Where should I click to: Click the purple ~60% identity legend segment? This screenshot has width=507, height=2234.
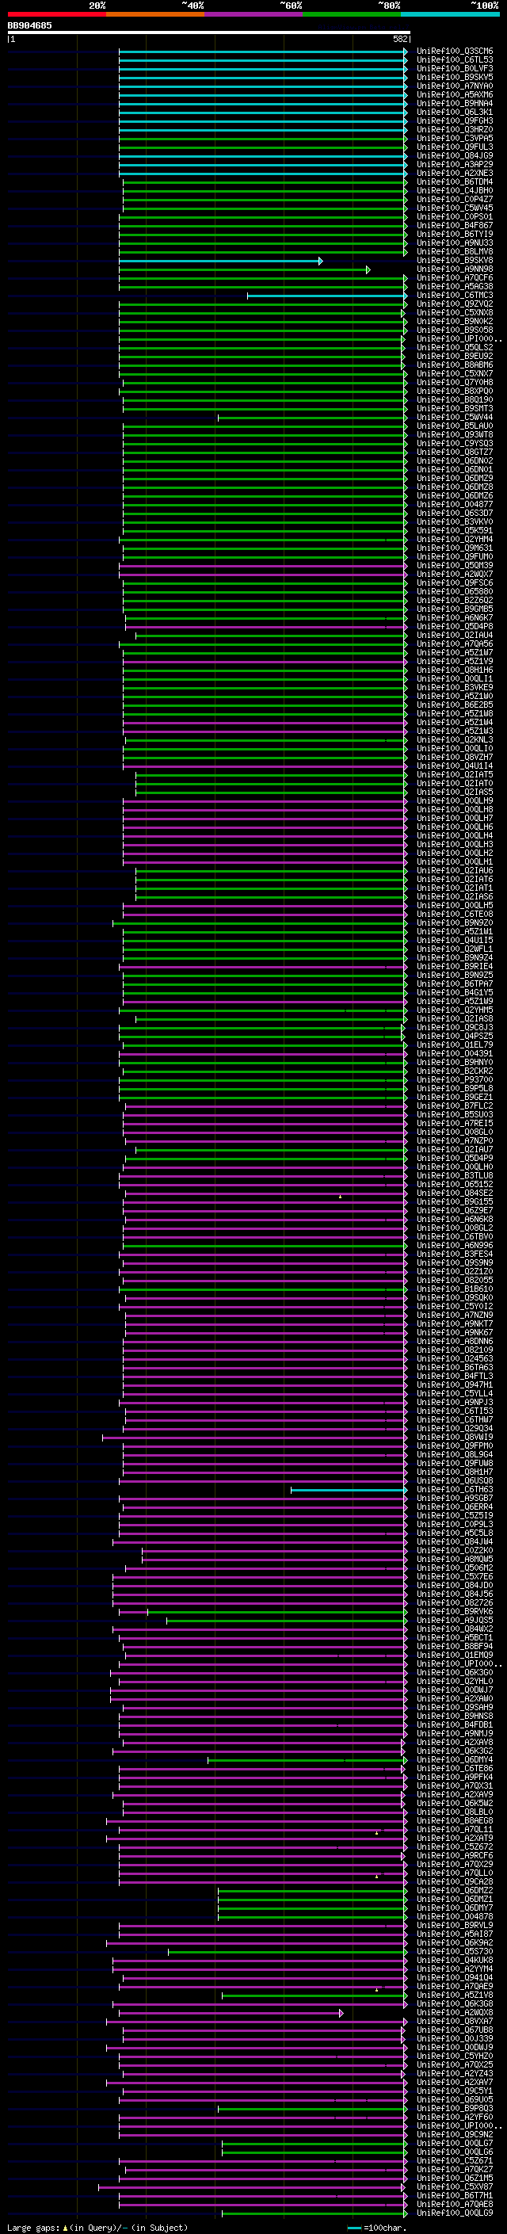(254, 14)
